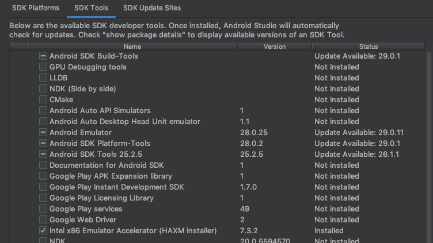Tick the NDK (Side by side) checkbox

coord(43,88)
